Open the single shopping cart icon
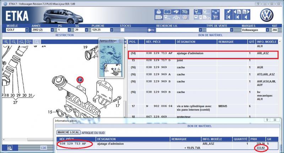The height and width of the screenshot is (153, 284). tap(215, 17)
